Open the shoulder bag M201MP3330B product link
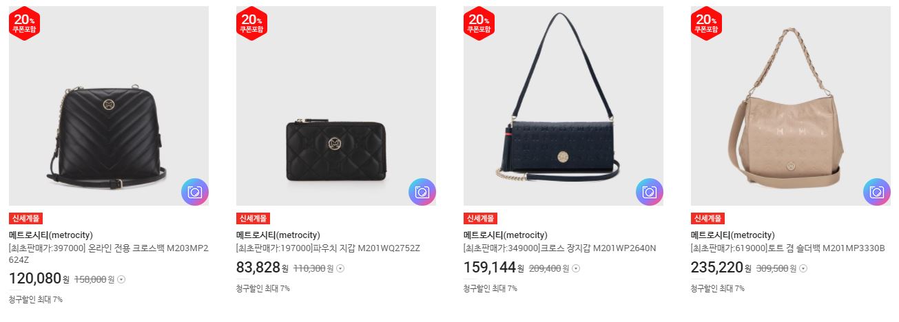The width and height of the screenshot is (899, 322). pos(787,248)
